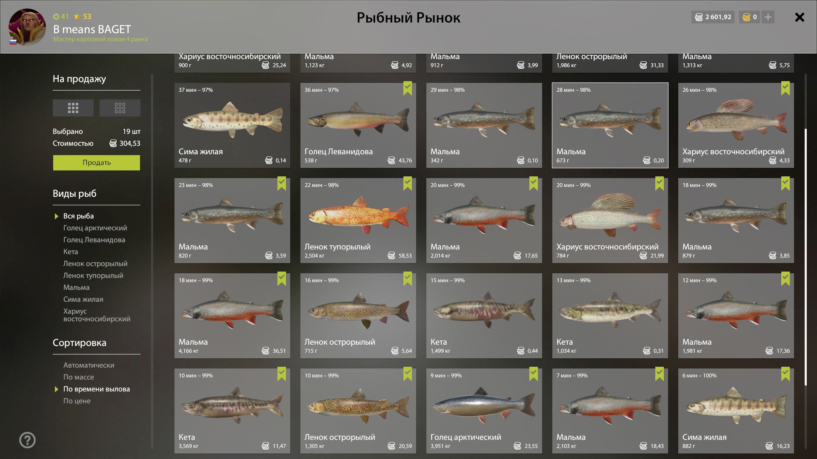Click the Продать button
This screenshot has width=817, height=459.
point(97,163)
